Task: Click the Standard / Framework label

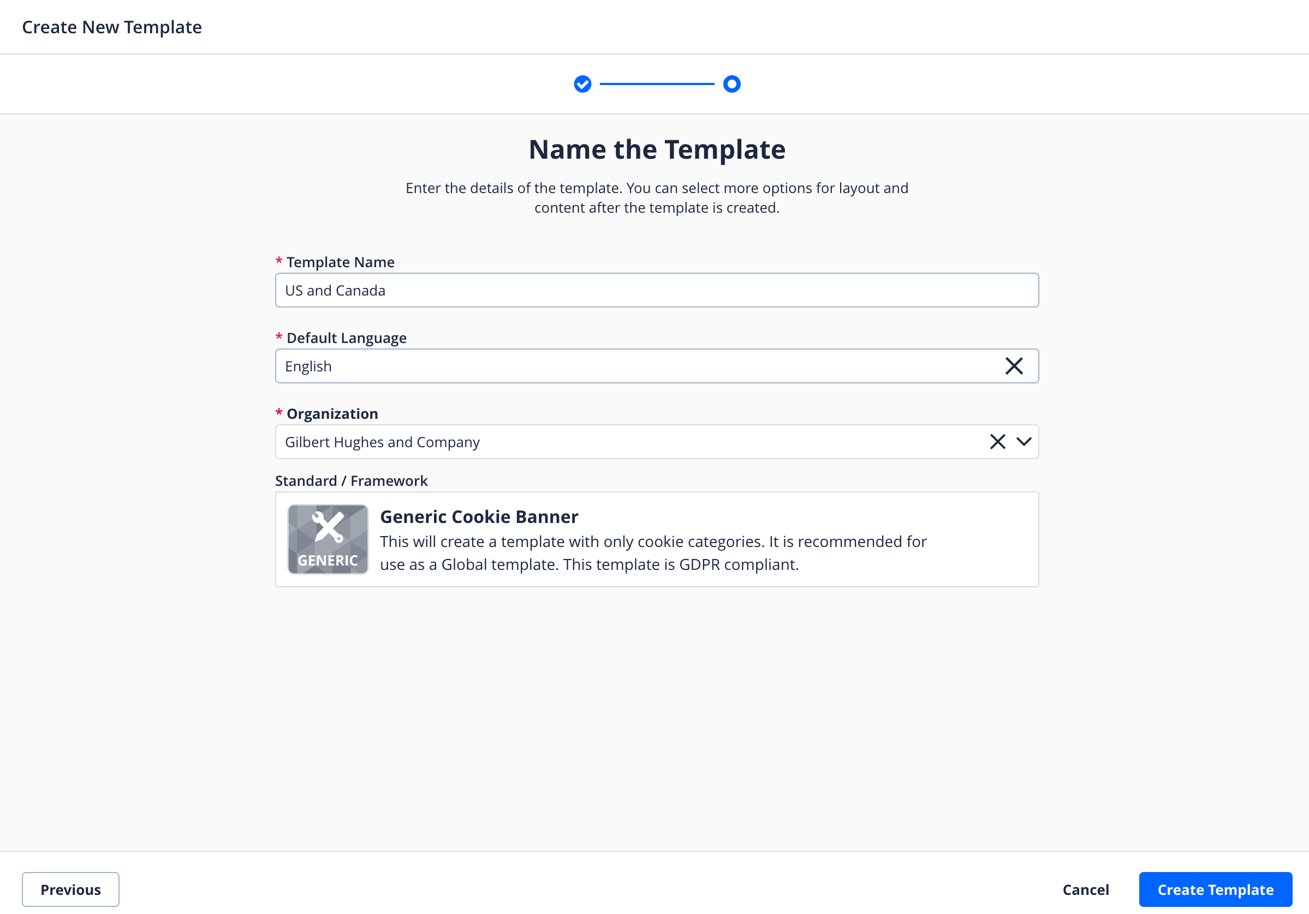Action: 351,480
